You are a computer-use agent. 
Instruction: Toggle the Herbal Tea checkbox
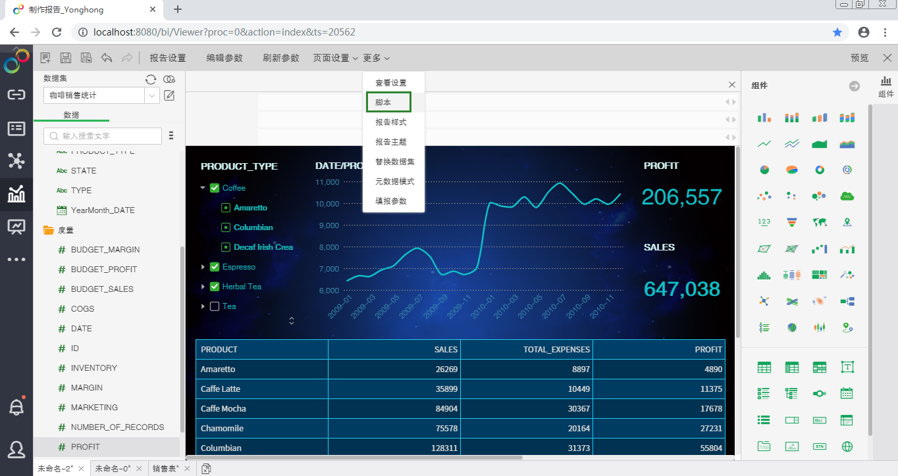[x=214, y=287]
